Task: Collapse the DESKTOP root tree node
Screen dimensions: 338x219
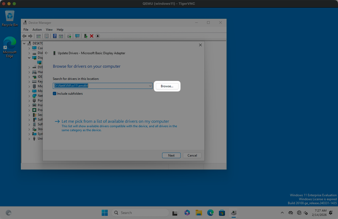Action: (25, 43)
